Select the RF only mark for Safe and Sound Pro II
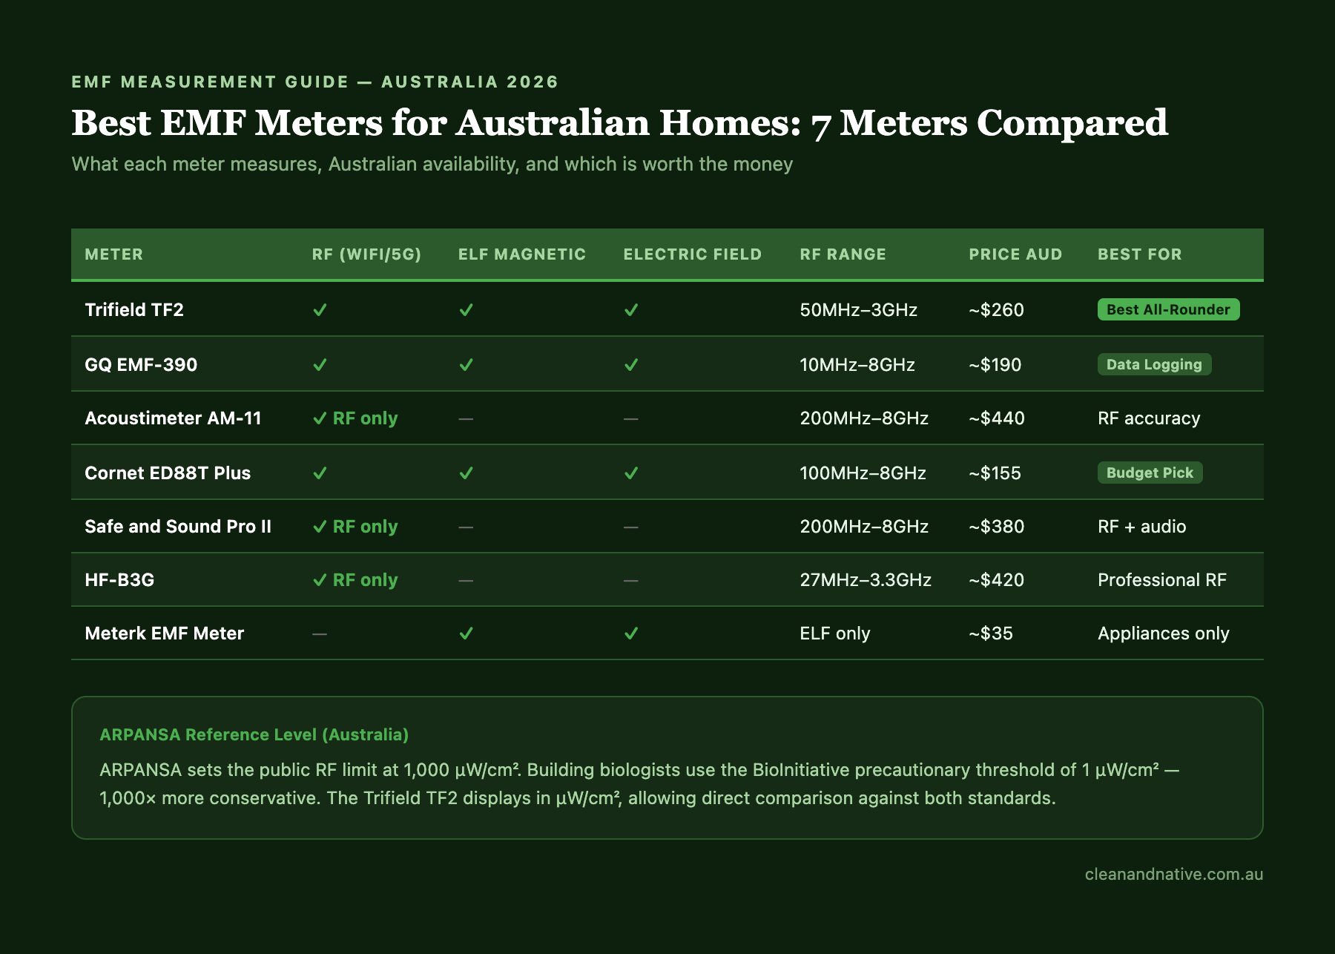1335x954 pixels. point(354,527)
